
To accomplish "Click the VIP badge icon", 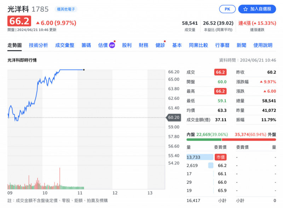I will point(112,45).
